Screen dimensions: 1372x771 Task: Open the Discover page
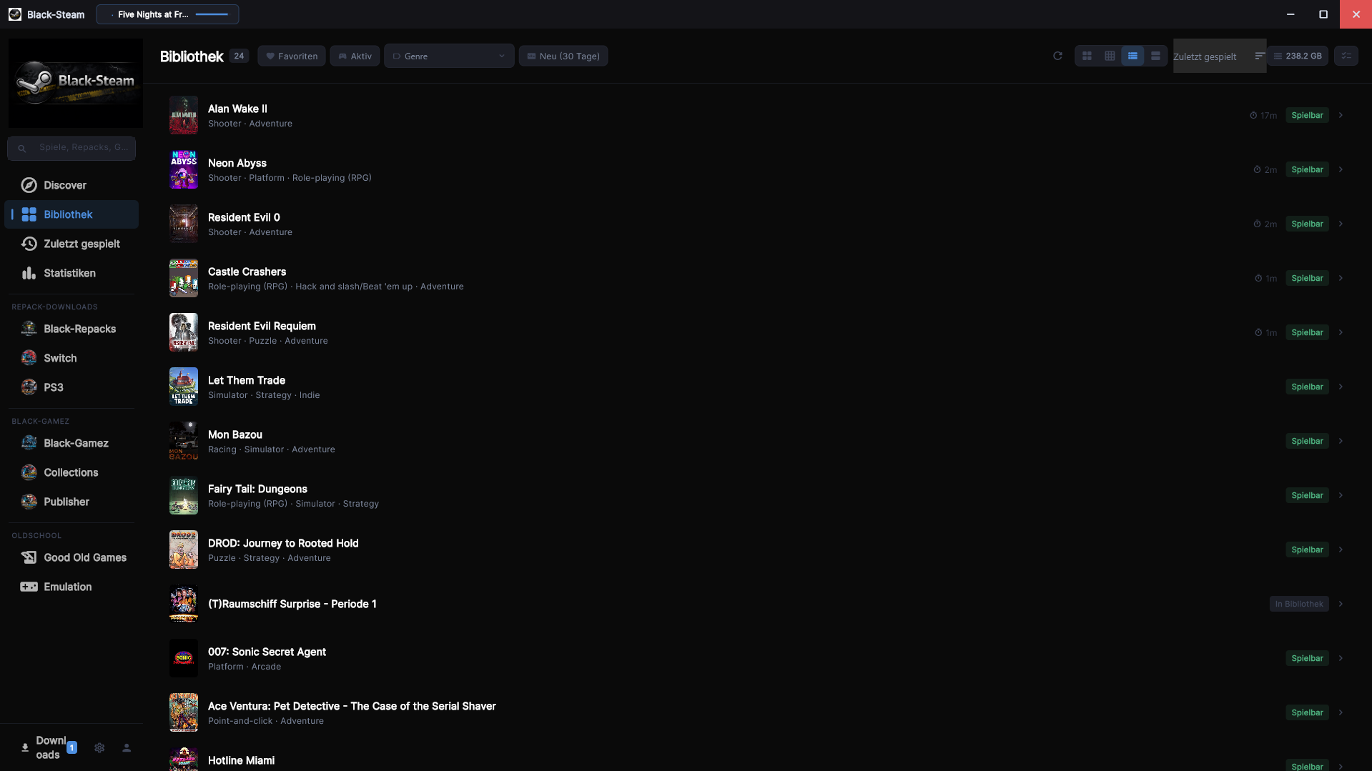tap(71, 185)
